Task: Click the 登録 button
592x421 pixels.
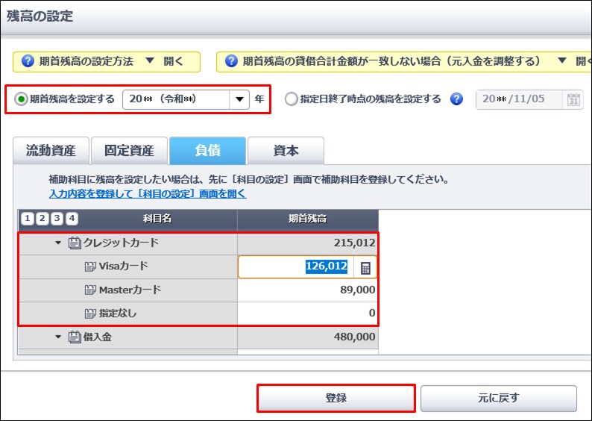Action: [336, 398]
